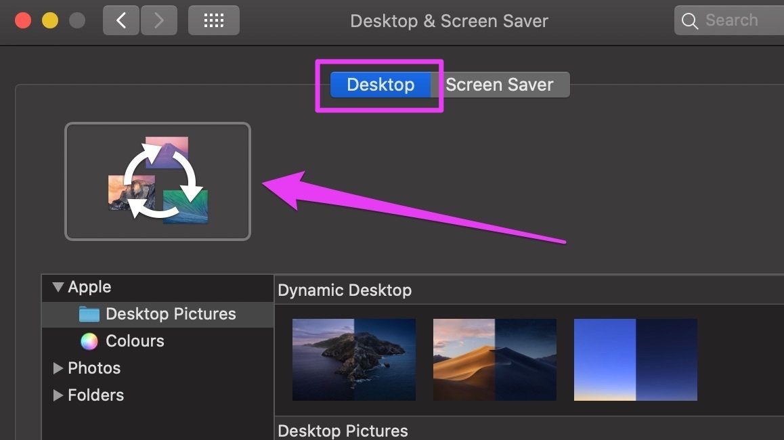Switch to the Screen Saver tab
Image resolution: width=784 pixels, height=440 pixels.
pos(500,85)
